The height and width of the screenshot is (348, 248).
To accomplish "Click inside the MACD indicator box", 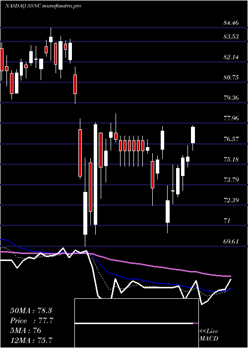I will coord(136,323).
